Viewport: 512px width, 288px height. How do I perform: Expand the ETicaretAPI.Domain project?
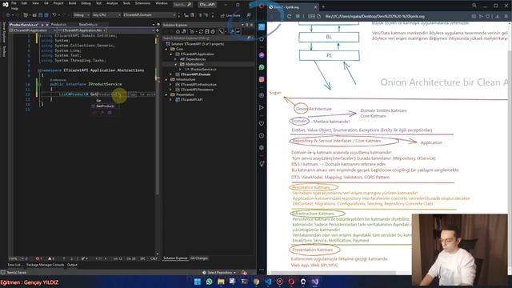coord(171,74)
